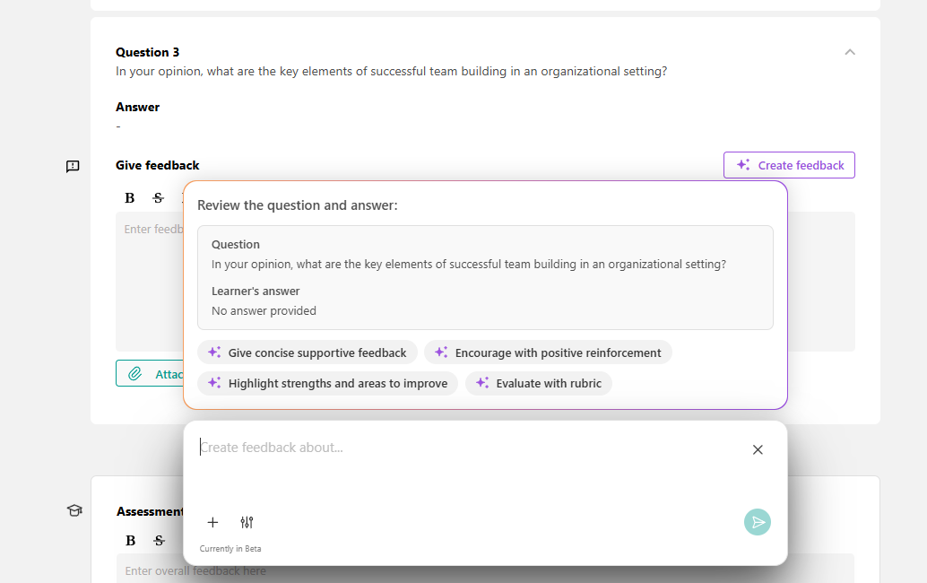Toggle bold in Give feedback toolbar
The height and width of the screenshot is (583, 927).
tap(129, 198)
